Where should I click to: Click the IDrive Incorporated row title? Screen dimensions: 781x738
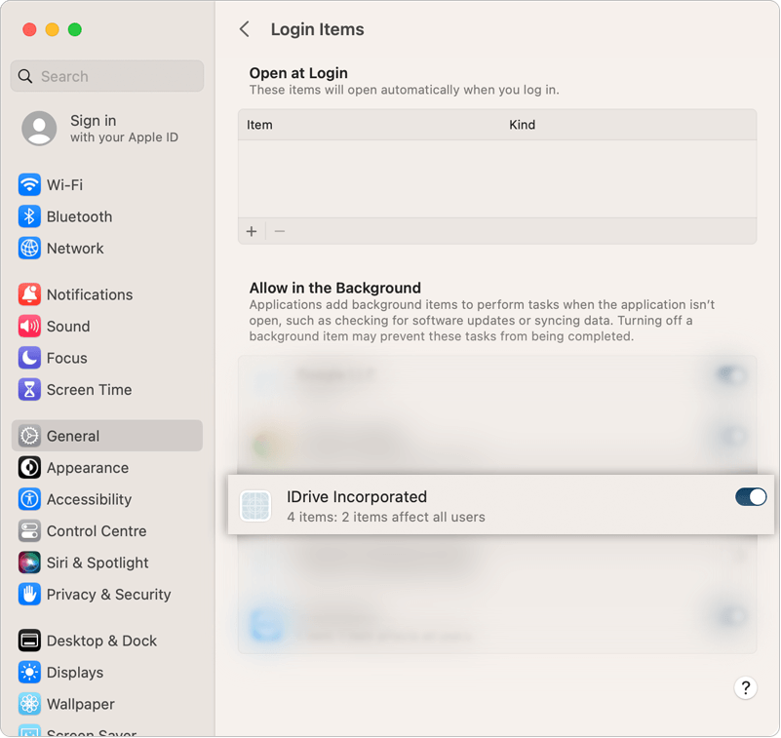tap(357, 496)
